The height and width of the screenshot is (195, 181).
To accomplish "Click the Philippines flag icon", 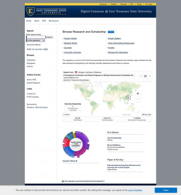I will [x=76, y=72].
